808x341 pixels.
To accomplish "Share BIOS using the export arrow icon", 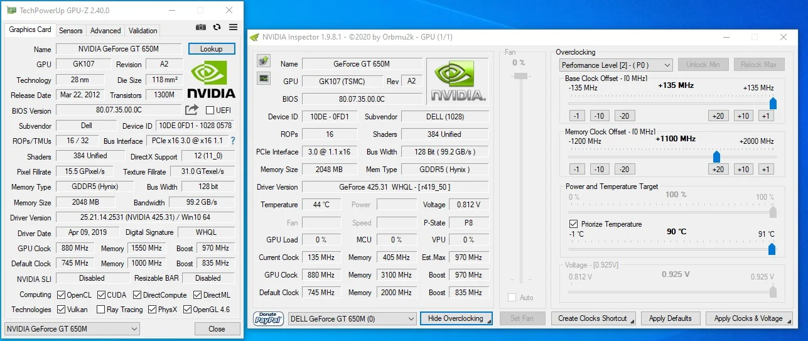I will point(191,110).
